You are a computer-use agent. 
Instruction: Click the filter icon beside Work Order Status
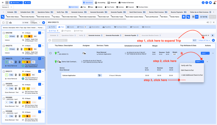tap(3, 17)
